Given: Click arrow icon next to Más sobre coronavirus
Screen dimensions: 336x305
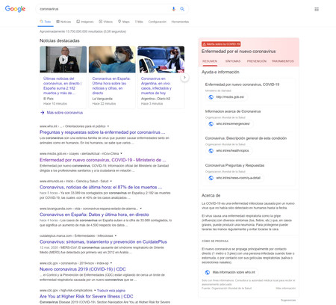Looking at the screenshot, I should (43, 113).
